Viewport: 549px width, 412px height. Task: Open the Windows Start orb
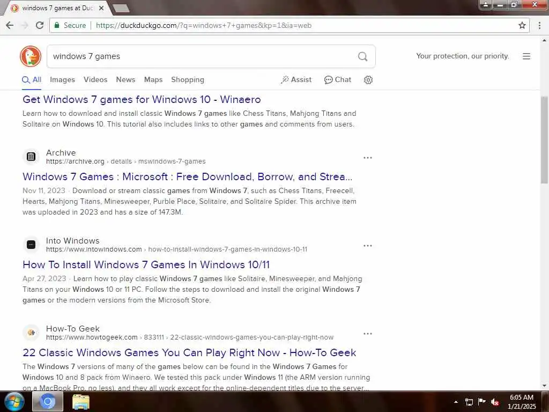pos(14,401)
